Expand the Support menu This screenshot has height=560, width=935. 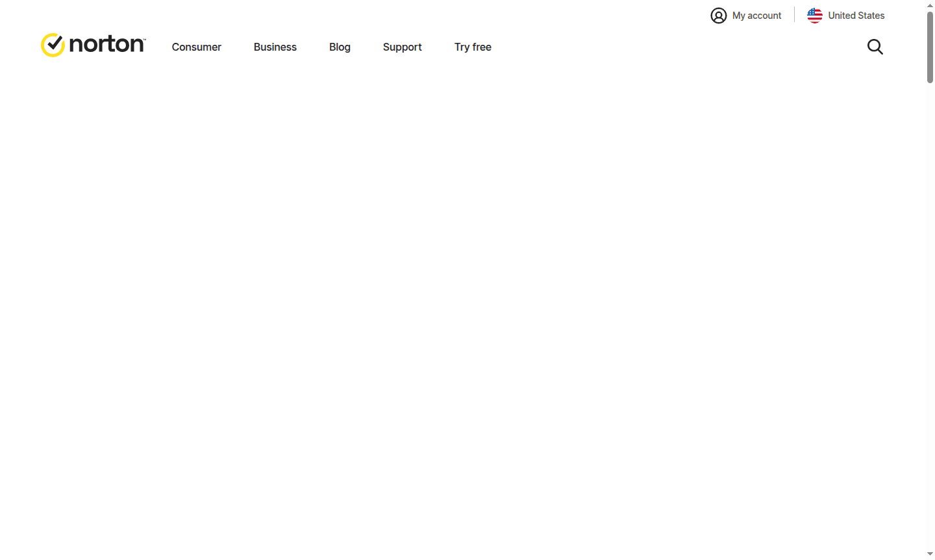tap(402, 47)
